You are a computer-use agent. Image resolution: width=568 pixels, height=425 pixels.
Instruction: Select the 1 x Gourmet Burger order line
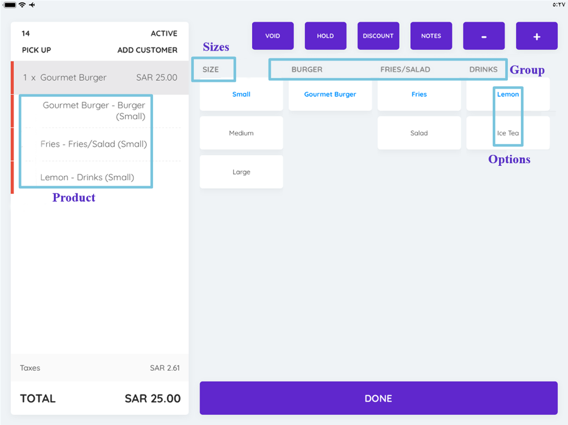100,77
